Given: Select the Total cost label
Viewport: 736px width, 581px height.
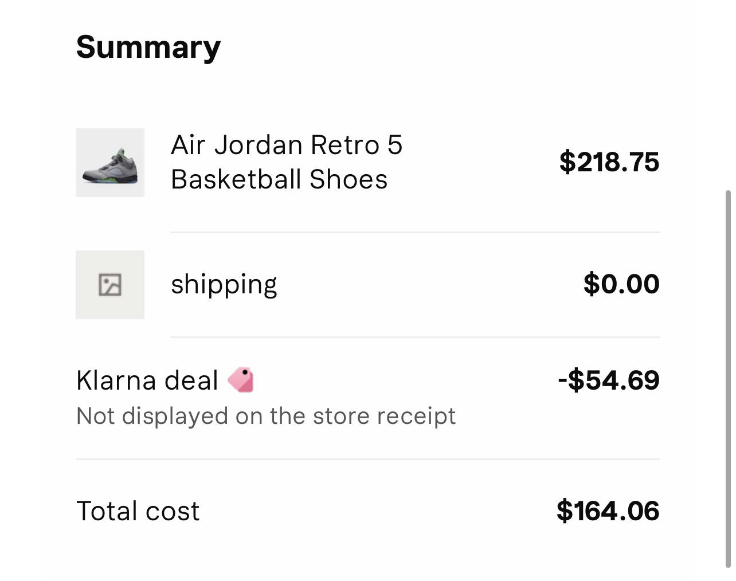Looking at the screenshot, I should [138, 511].
